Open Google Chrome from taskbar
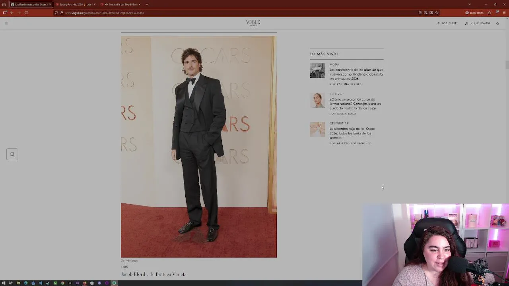The height and width of the screenshot is (286, 509). pos(62,283)
